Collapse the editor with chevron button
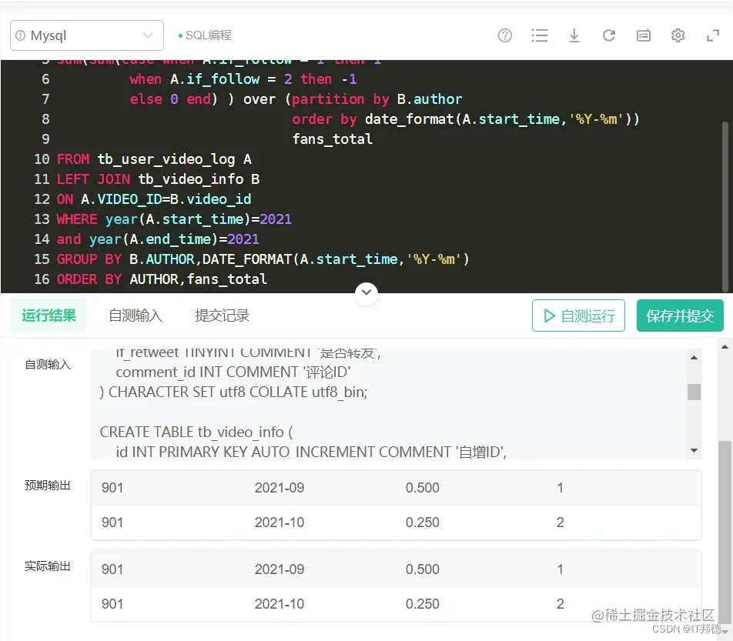 click(x=366, y=292)
